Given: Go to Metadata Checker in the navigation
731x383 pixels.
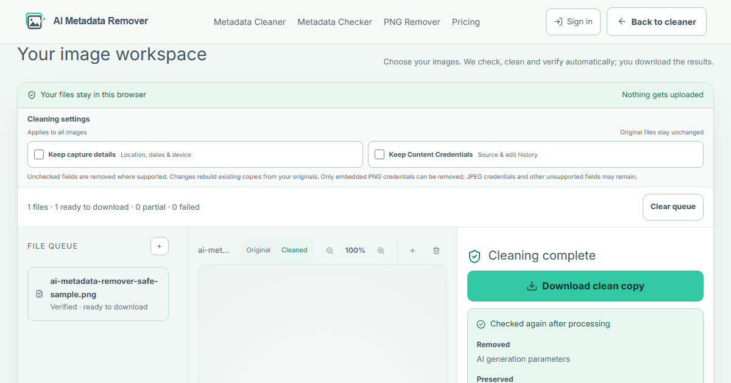Looking at the screenshot, I should pos(334,22).
